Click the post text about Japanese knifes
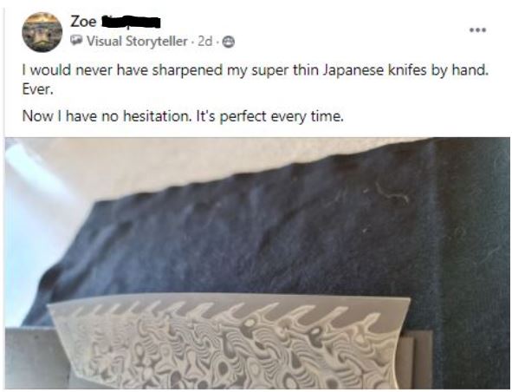The height and width of the screenshot is (392, 512). click(x=255, y=80)
